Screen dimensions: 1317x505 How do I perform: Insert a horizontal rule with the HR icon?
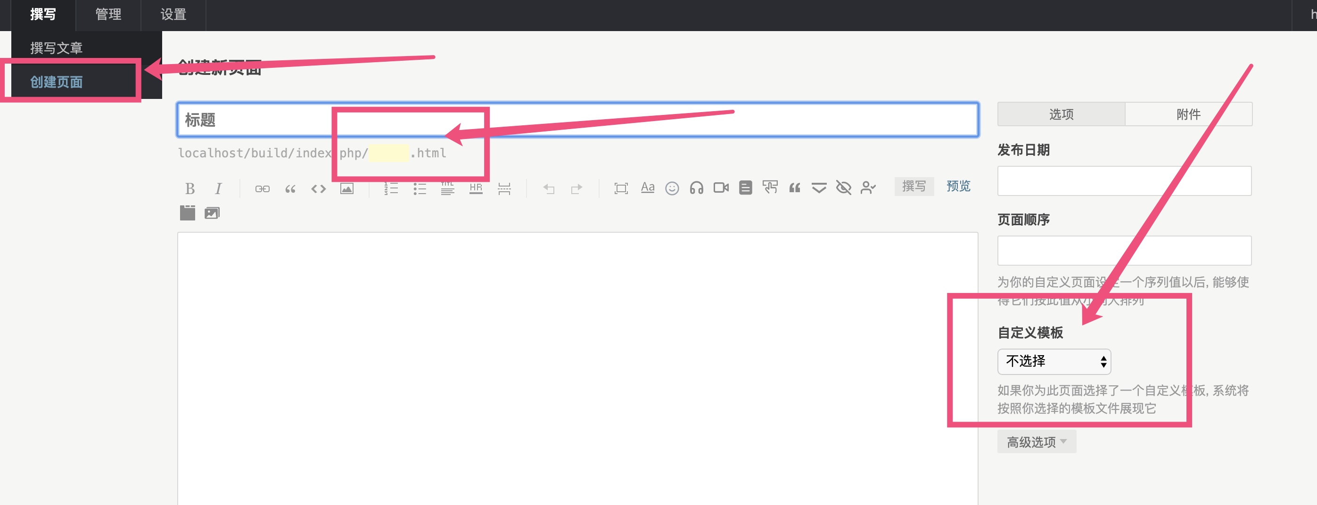476,188
